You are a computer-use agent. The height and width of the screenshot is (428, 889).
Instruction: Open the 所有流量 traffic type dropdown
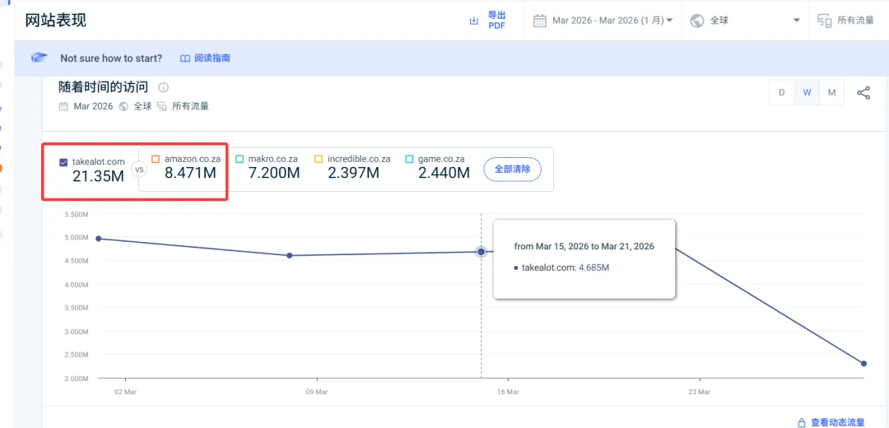pos(854,21)
